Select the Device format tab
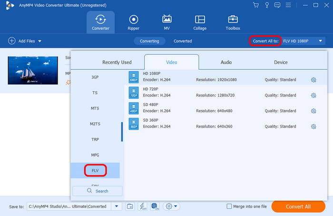 point(281,62)
